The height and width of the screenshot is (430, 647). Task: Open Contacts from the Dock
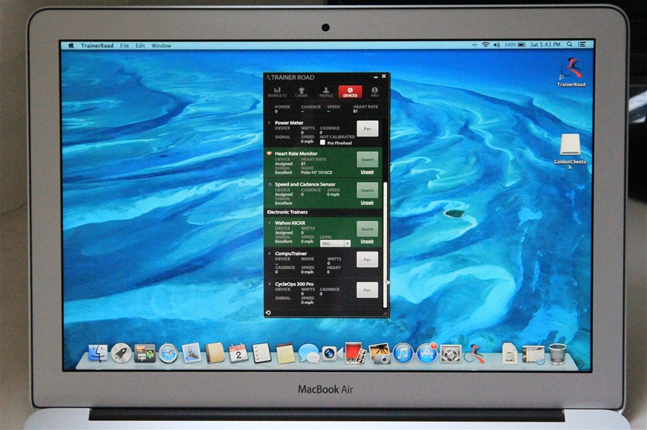pyautogui.click(x=215, y=353)
